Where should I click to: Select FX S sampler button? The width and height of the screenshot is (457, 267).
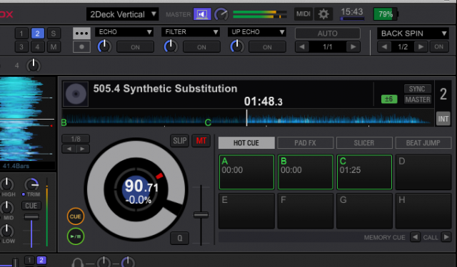(54, 33)
